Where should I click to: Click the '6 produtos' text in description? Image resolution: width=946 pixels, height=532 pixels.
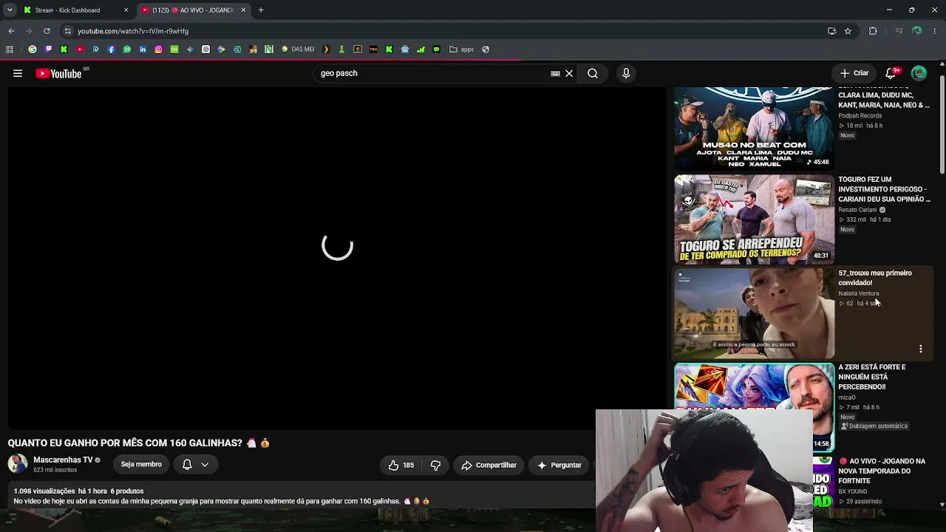point(127,491)
